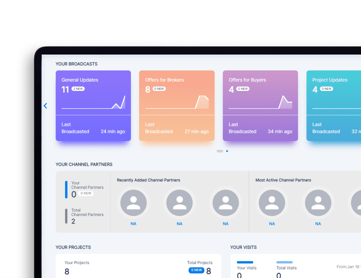Click first avatar under Recently Added Channel Partners
The image size is (361, 278).
click(134, 203)
